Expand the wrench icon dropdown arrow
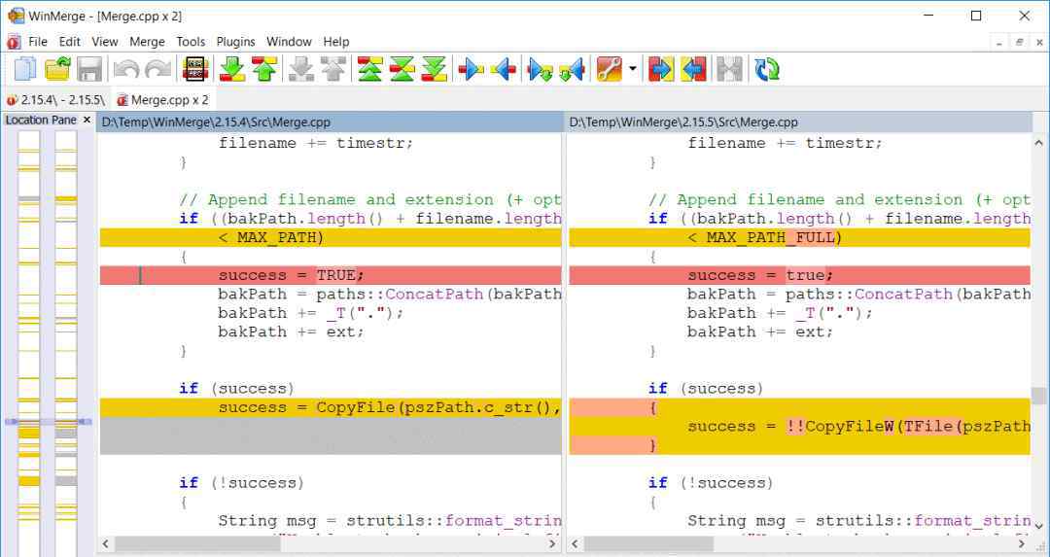This screenshot has width=1050, height=557. point(633,70)
